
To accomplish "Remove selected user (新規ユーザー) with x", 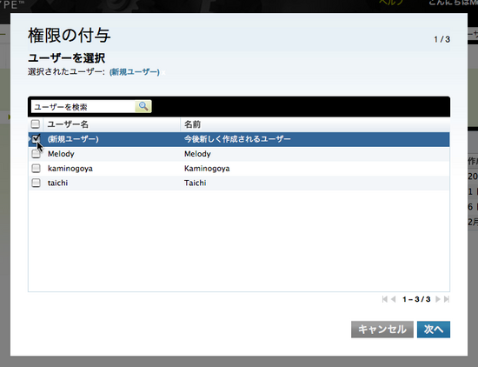I will (163, 72).
